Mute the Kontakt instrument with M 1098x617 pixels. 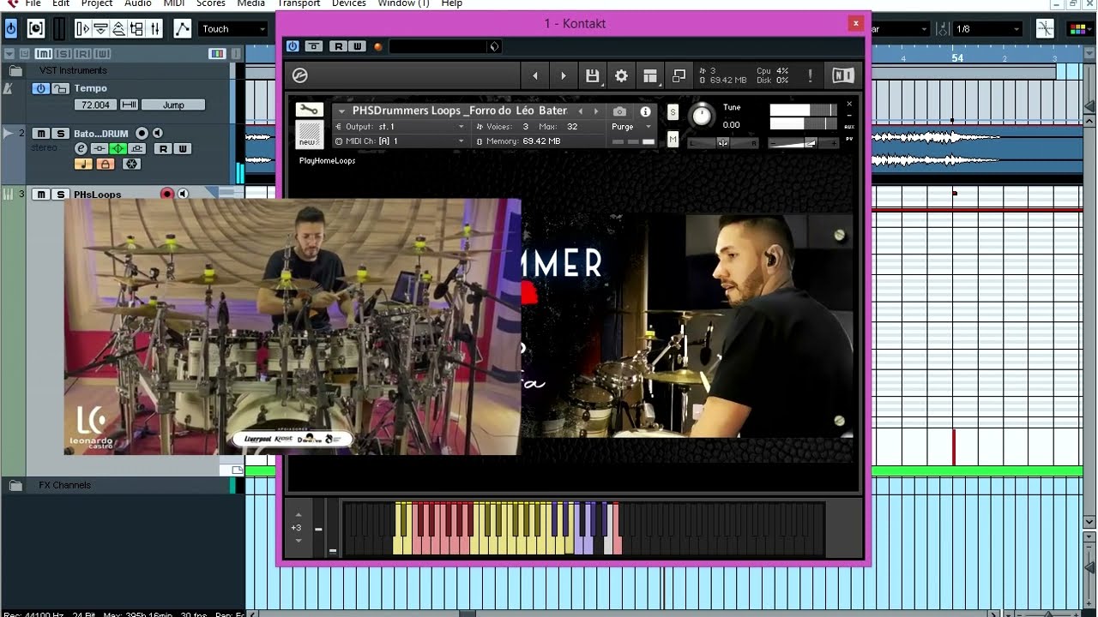673,139
